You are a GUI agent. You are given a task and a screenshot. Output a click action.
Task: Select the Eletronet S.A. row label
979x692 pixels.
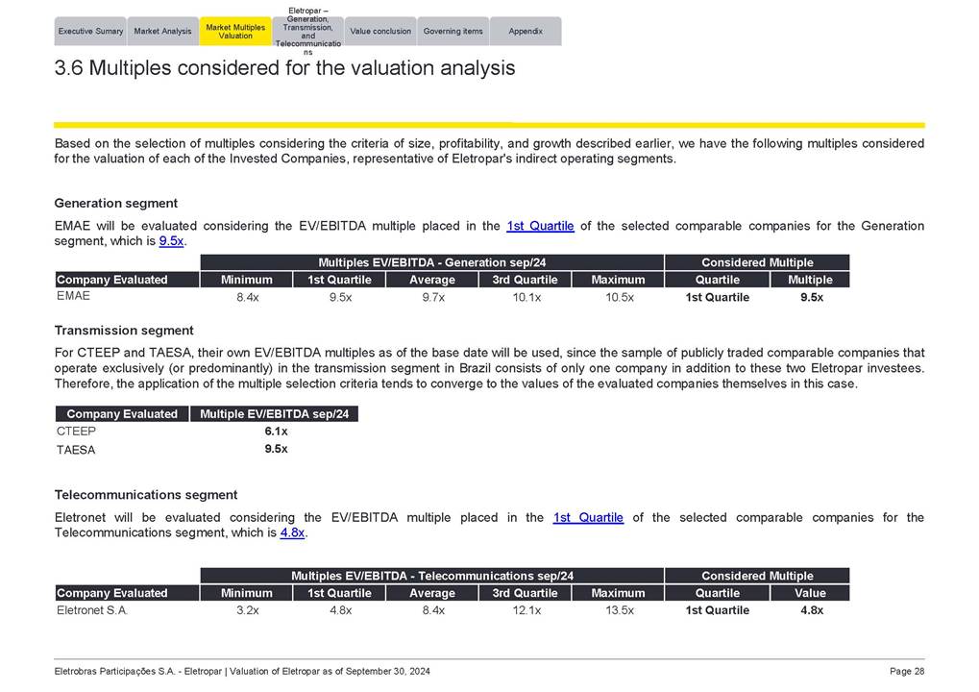[92, 610]
